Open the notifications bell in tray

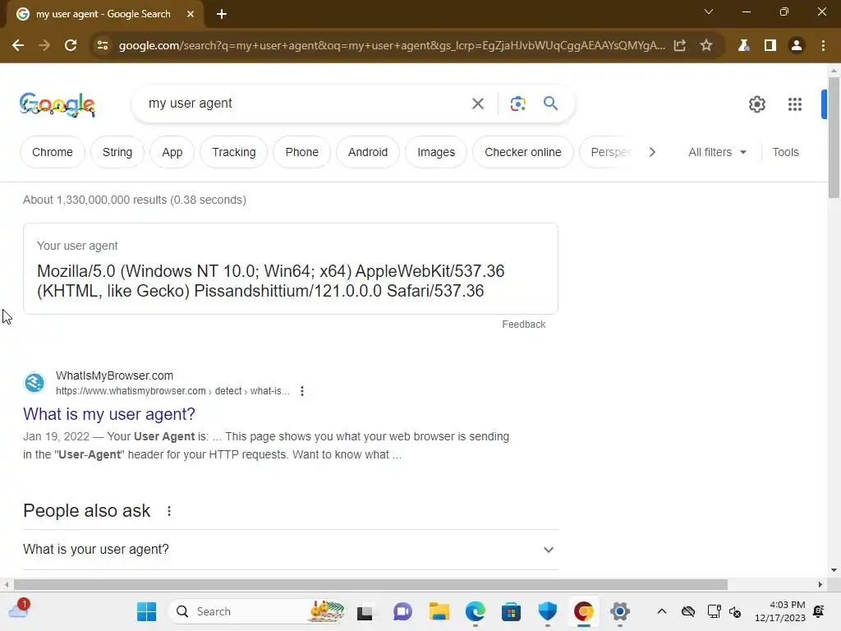(819, 611)
